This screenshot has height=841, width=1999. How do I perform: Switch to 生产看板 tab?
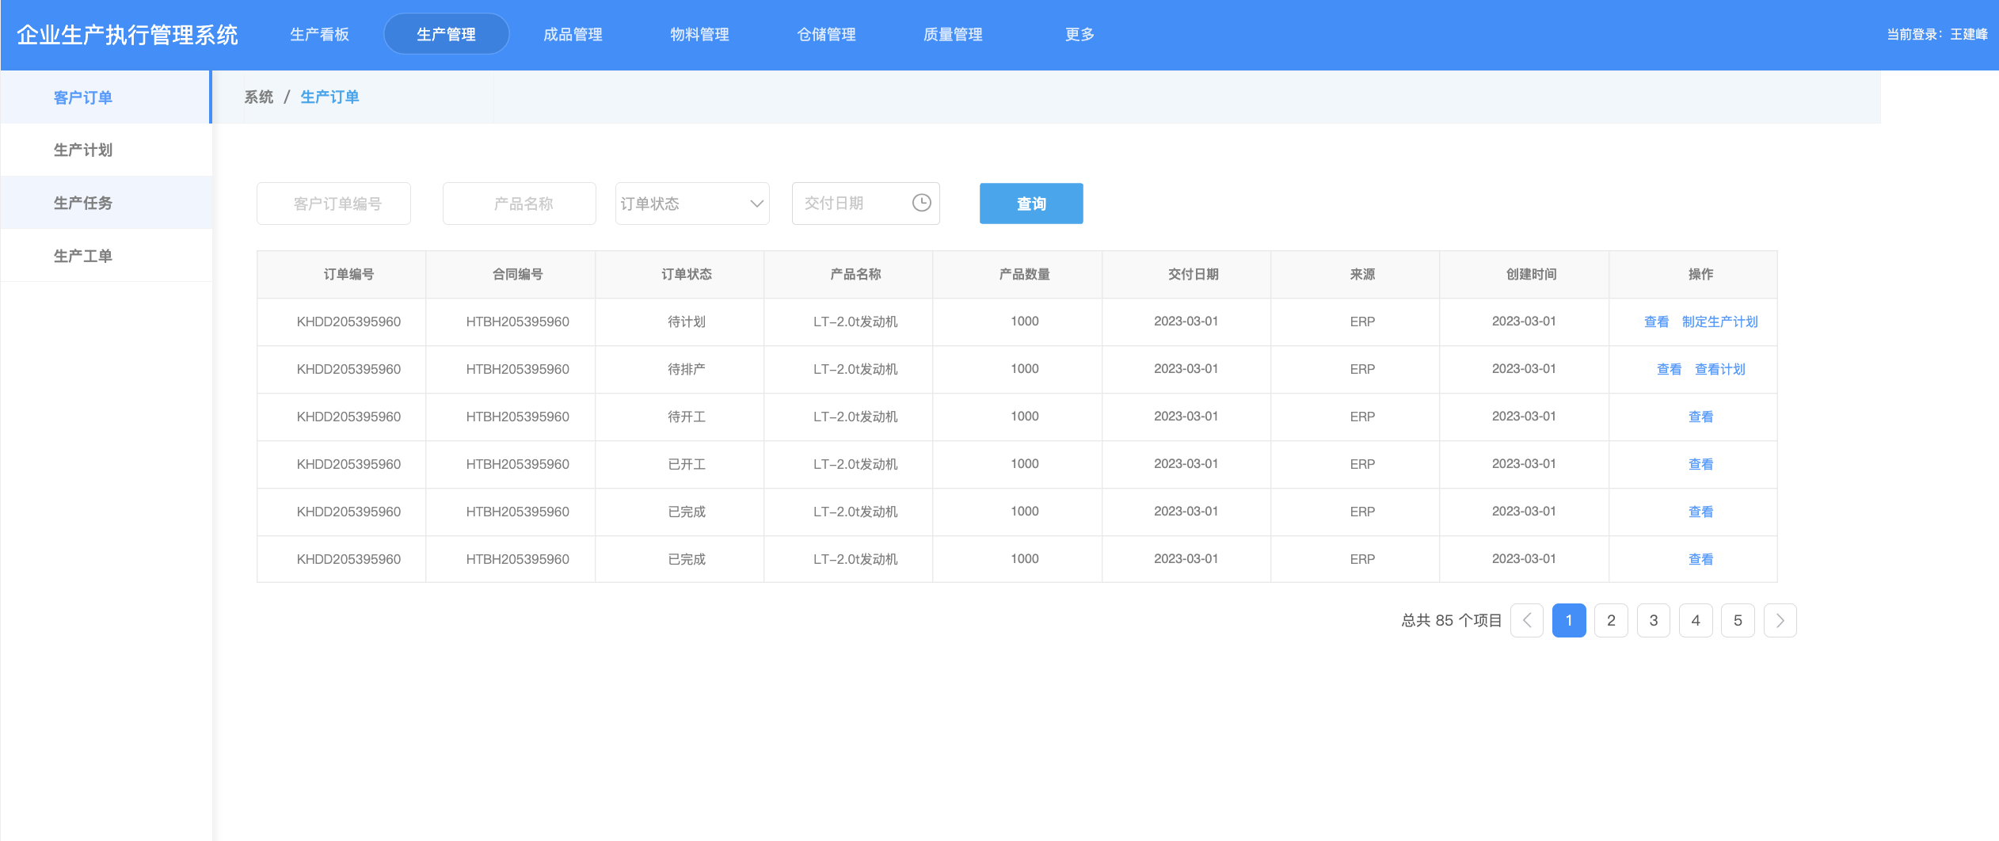pyautogui.click(x=319, y=34)
